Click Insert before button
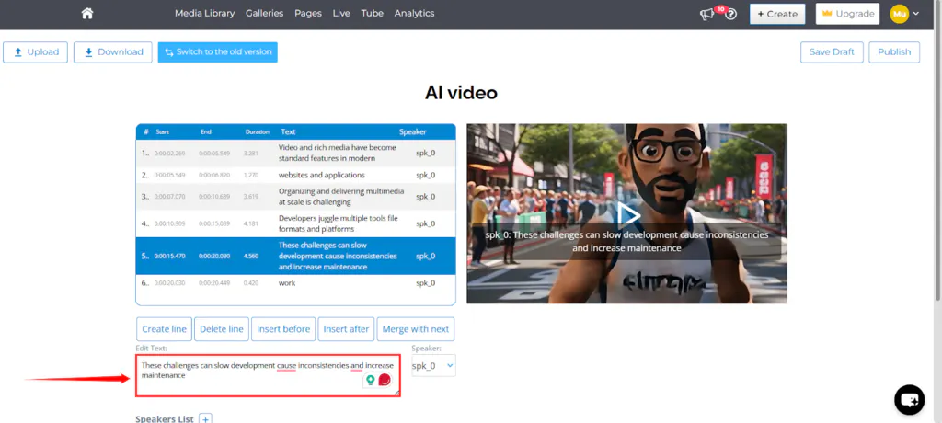 pos(283,328)
